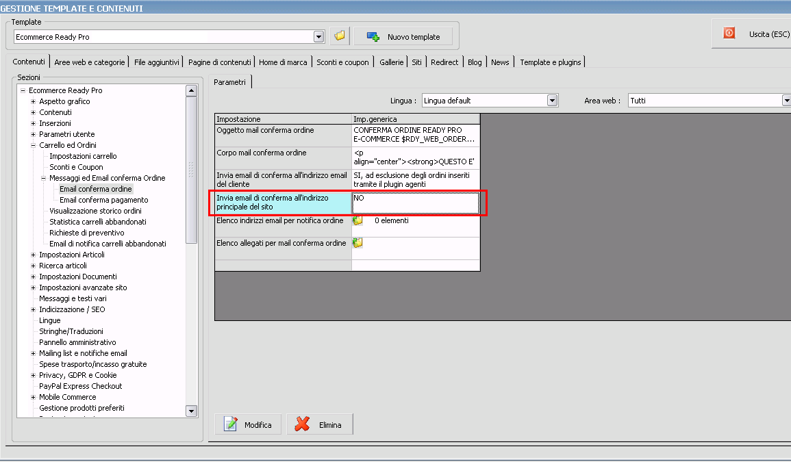This screenshot has width=791, height=462.
Task: Select the Parametri tab
Action: (x=229, y=81)
